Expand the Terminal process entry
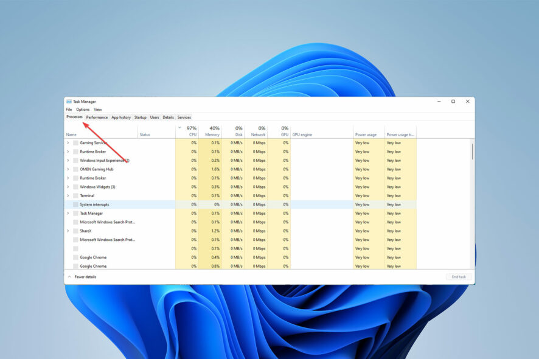539x359 pixels. tap(68, 196)
